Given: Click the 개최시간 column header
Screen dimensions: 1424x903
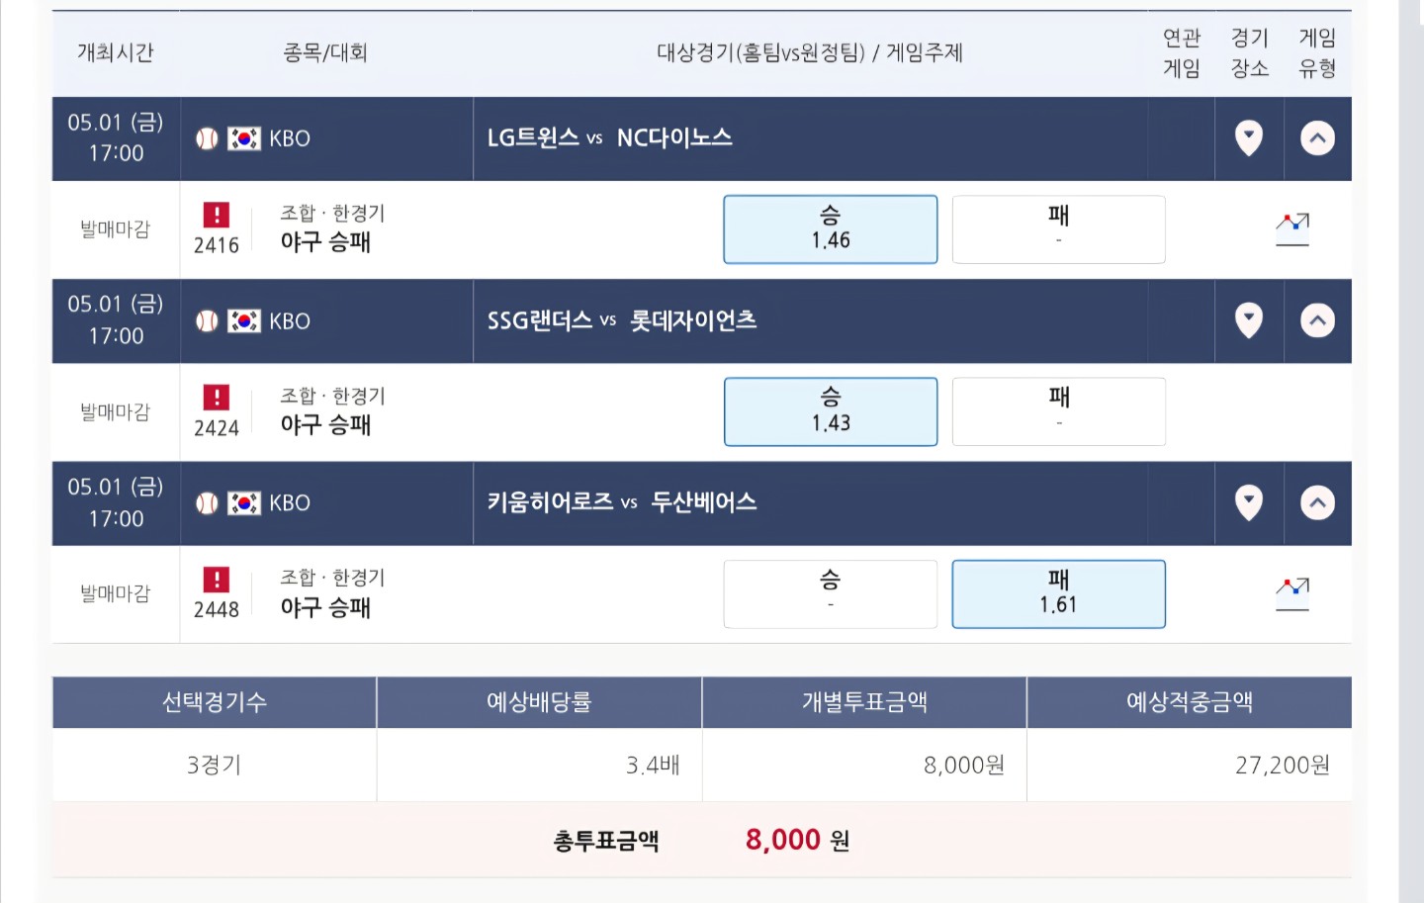Looking at the screenshot, I should (116, 52).
